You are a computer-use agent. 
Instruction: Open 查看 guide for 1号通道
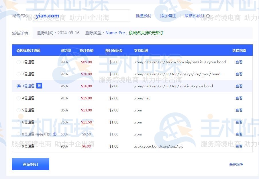(x=239, y=62)
